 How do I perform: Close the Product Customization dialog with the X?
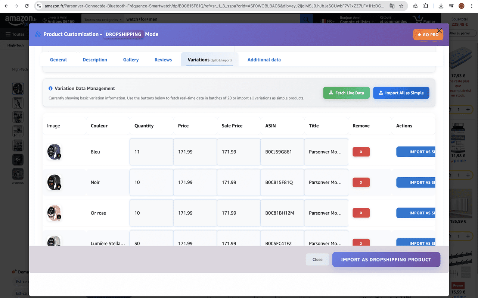point(439,31)
